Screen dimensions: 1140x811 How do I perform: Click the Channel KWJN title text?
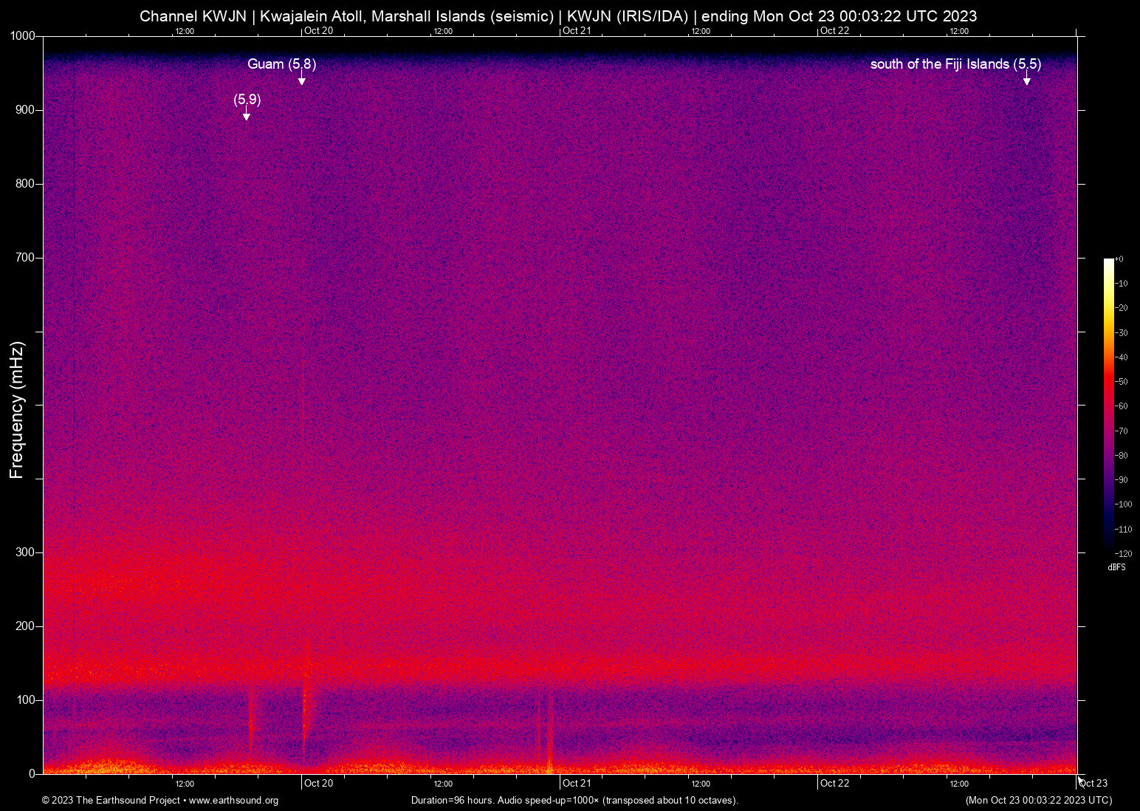click(558, 16)
